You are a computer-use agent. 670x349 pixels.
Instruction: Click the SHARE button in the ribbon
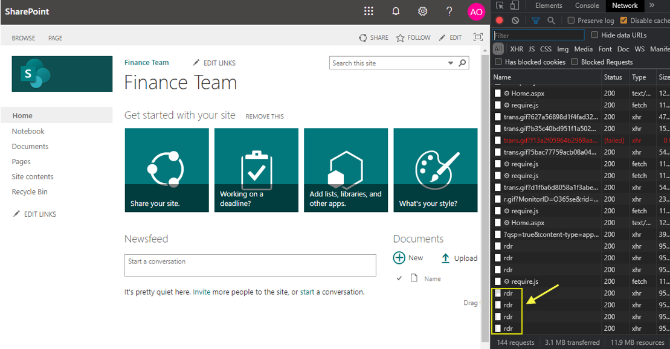373,37
